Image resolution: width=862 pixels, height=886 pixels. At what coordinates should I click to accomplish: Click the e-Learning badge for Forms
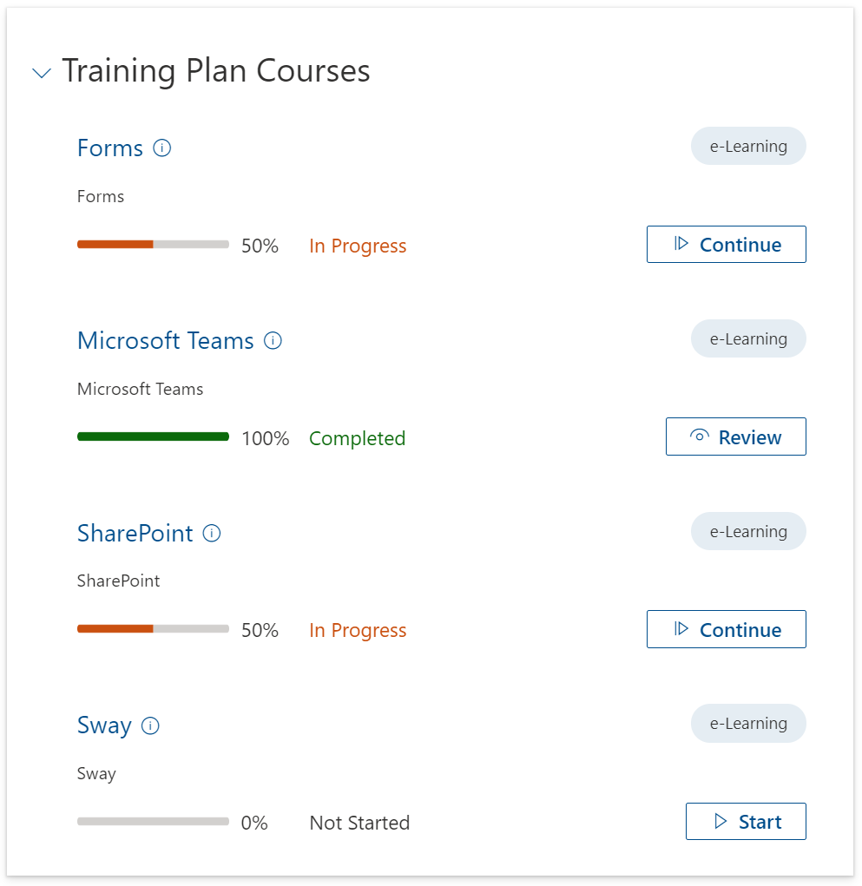coord(748,147)
